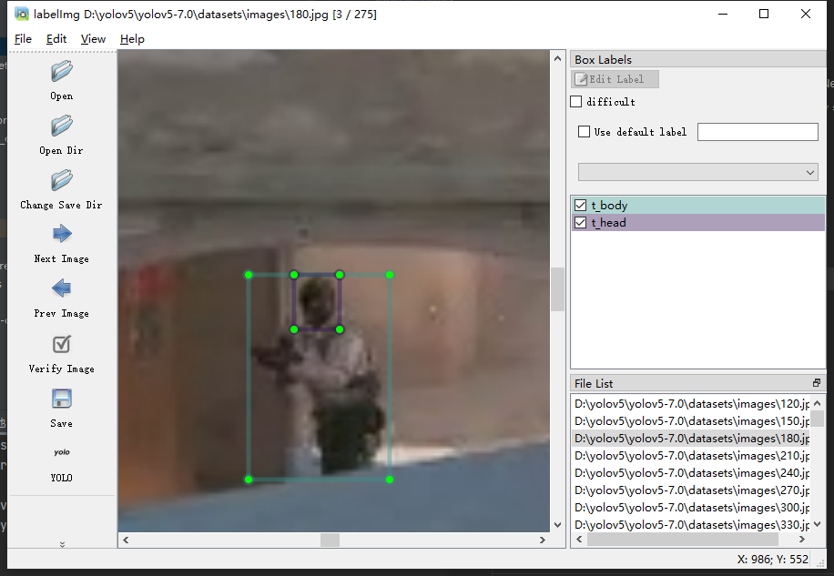The width and height of the screenshot is (834, 576).
Task: Open the View menu
Action: (x=93, y=39)
